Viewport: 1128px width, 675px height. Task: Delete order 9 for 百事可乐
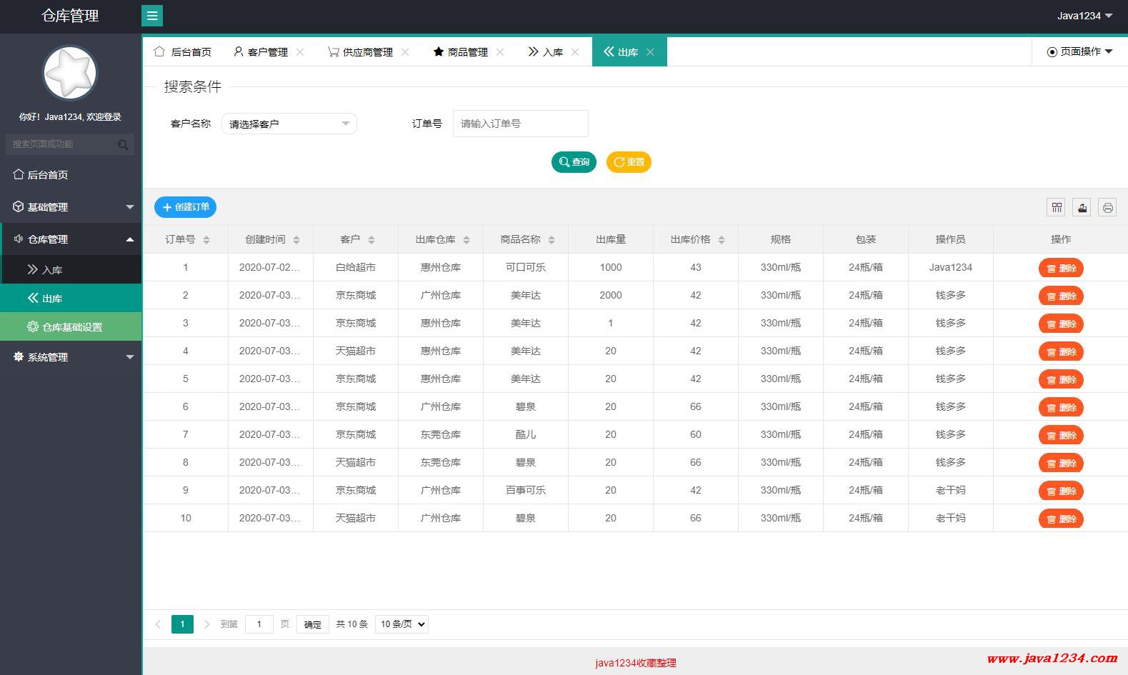pyautogui.click(x=1061, y=491)
